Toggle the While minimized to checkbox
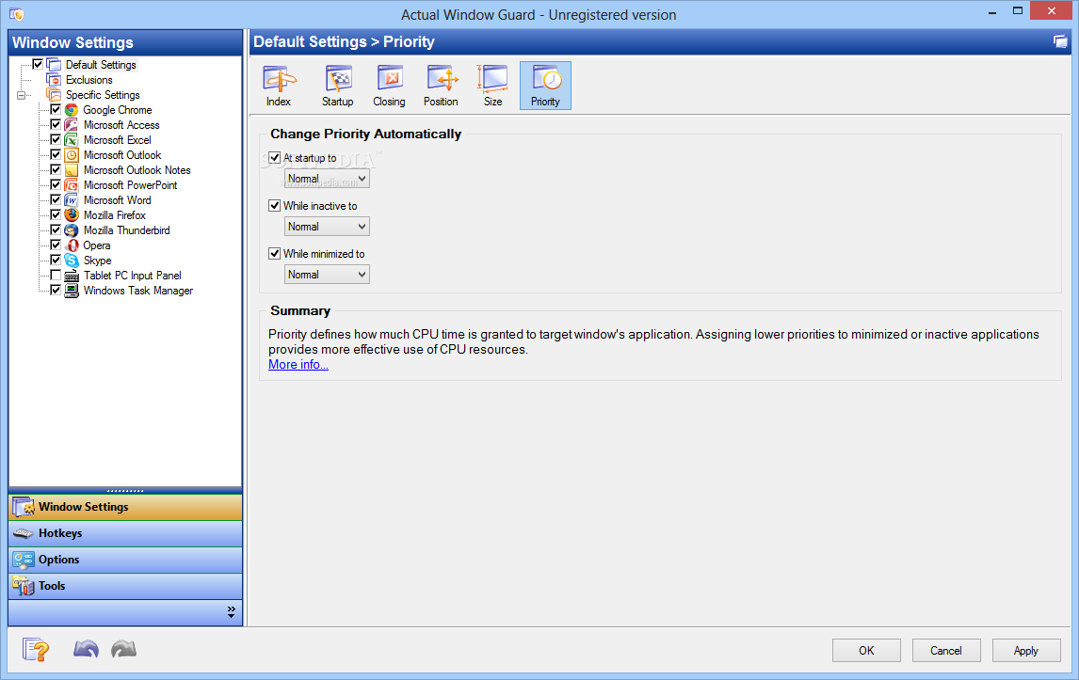The image size is (1079, 680). click(275, 254)
